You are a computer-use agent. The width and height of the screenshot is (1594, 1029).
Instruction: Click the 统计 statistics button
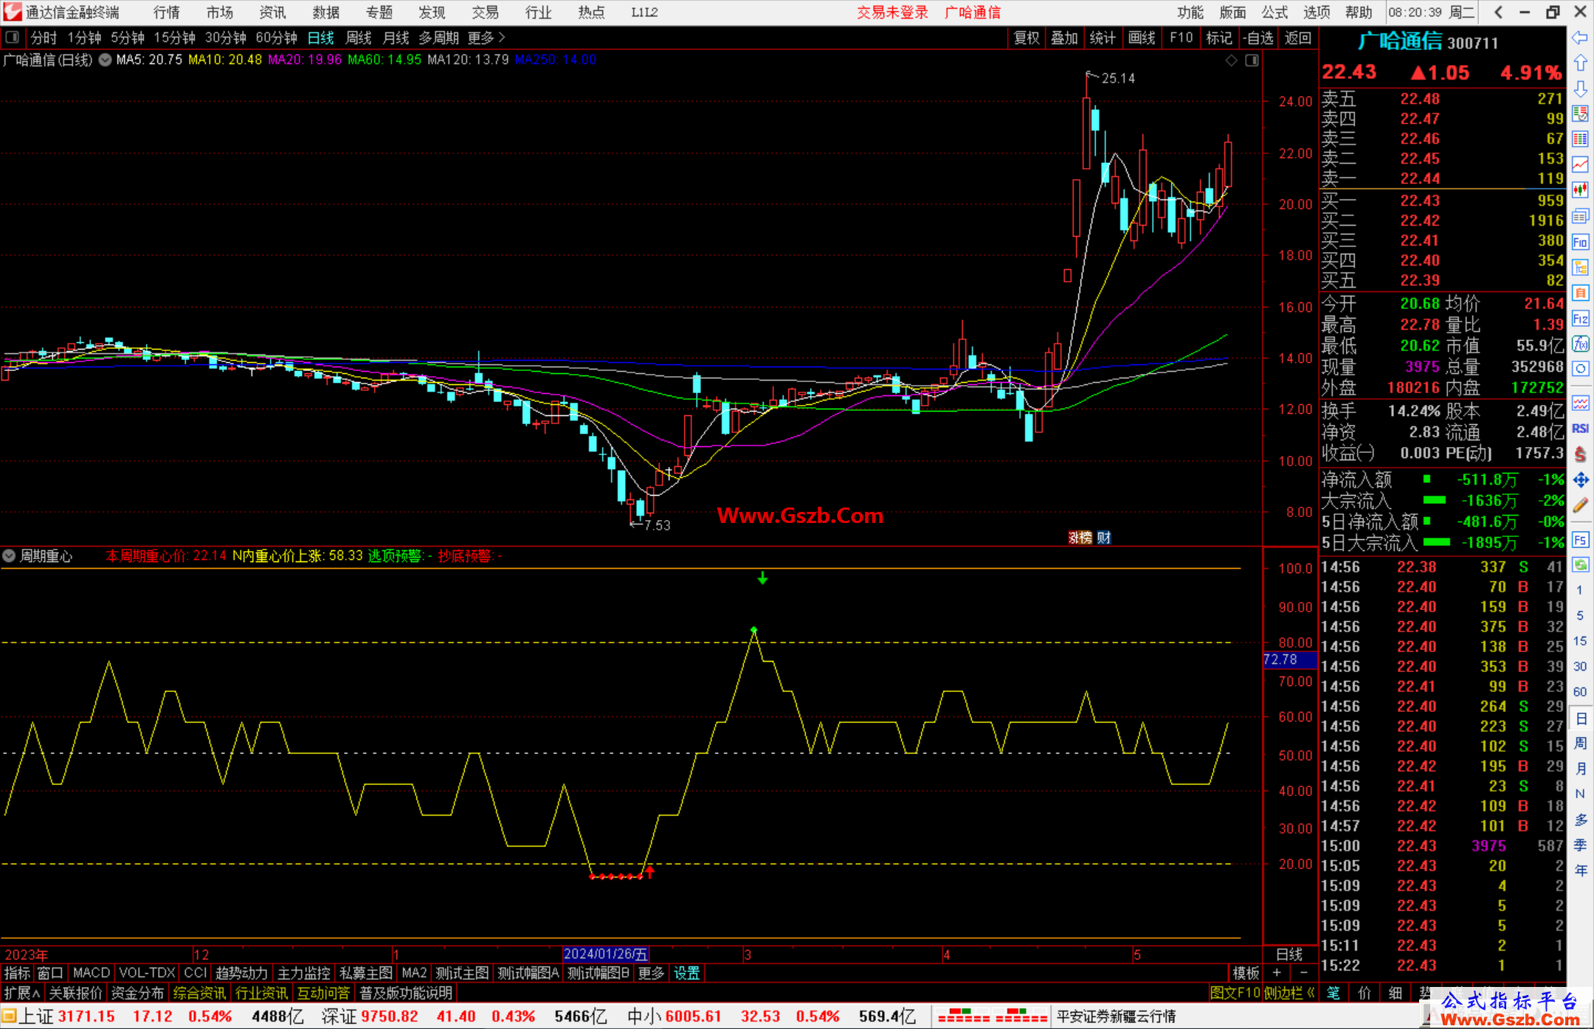1103,38
